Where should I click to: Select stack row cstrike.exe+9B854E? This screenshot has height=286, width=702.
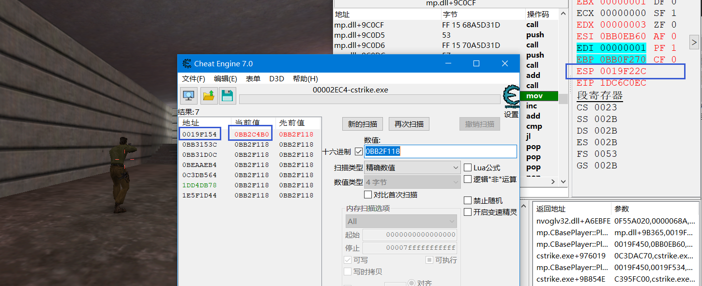(x=616, y=279)
